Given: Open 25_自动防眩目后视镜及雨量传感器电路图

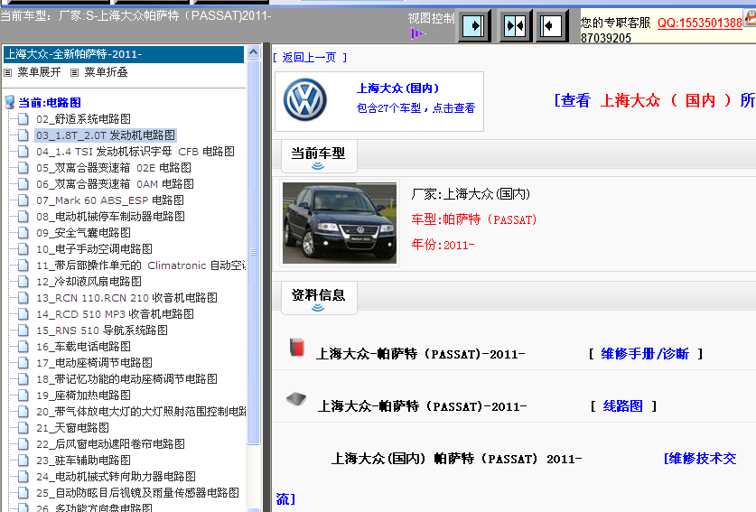Looking at the screenshot, I should coord(137,493).
